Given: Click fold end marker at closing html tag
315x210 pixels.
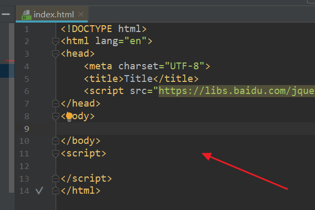Looking at the screenshot, I should [x=56, y=191].
